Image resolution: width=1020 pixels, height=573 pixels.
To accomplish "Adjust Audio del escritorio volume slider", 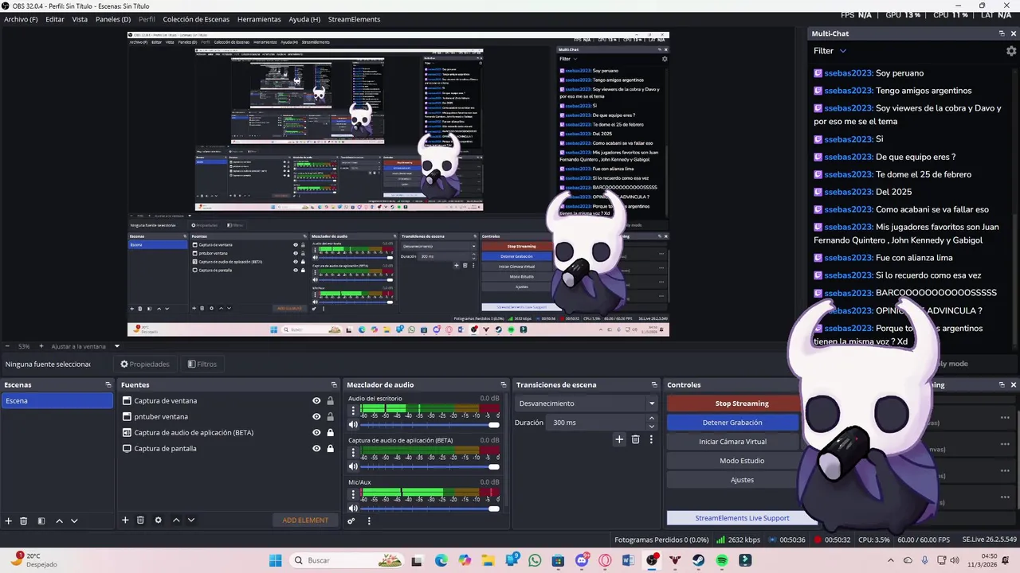I will click(x=431, y=425).
